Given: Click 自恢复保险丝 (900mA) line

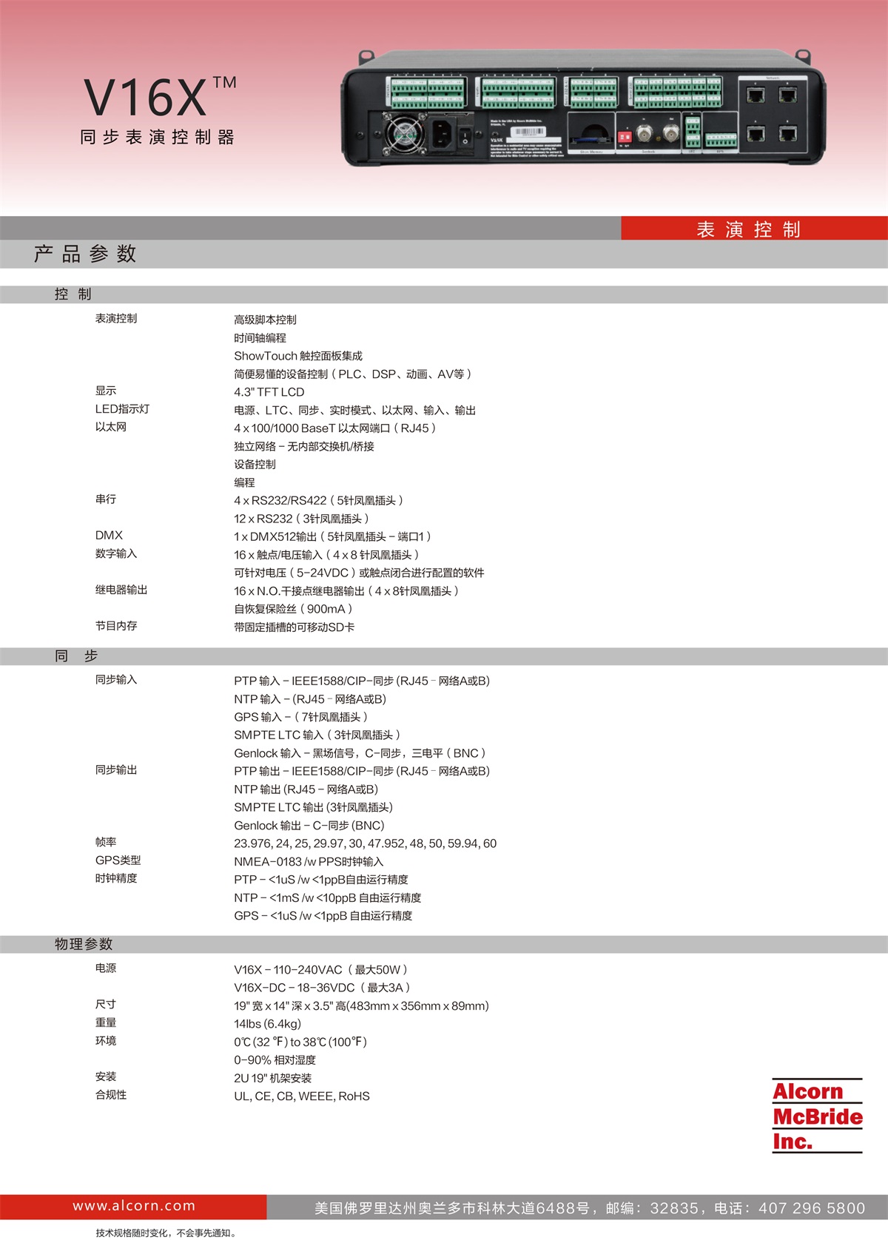Looking at the screenshot, I should click(294, 609).
